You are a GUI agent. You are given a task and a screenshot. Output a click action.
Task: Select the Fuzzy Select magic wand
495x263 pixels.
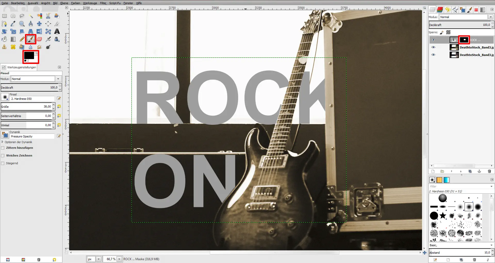(31, 16)
